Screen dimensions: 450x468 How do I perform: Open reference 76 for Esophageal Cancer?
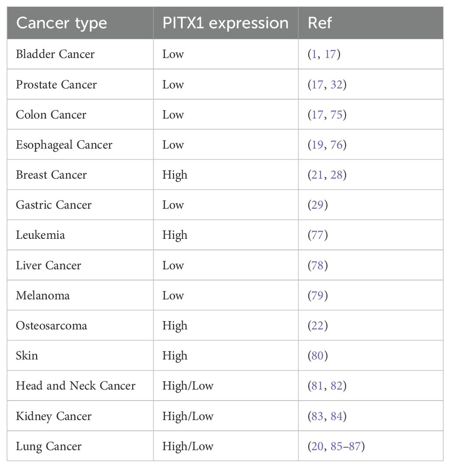click(337, 145)
